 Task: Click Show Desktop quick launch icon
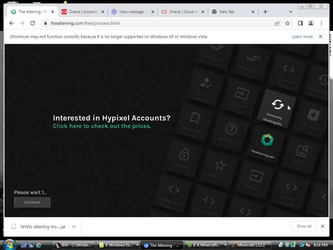click(x=23, y=245)
